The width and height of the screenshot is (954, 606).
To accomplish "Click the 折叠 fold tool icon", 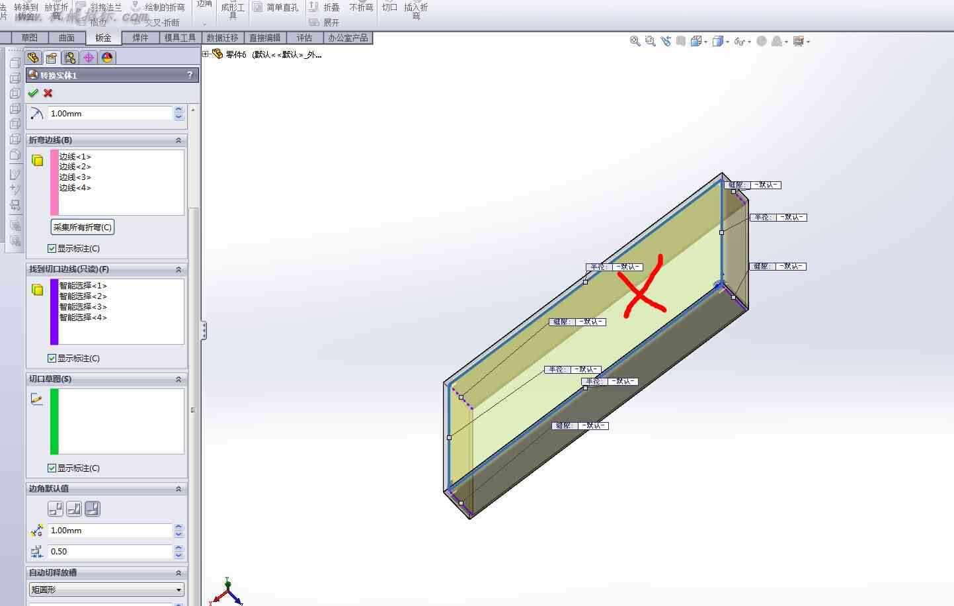I will click(x=314, y=7).
